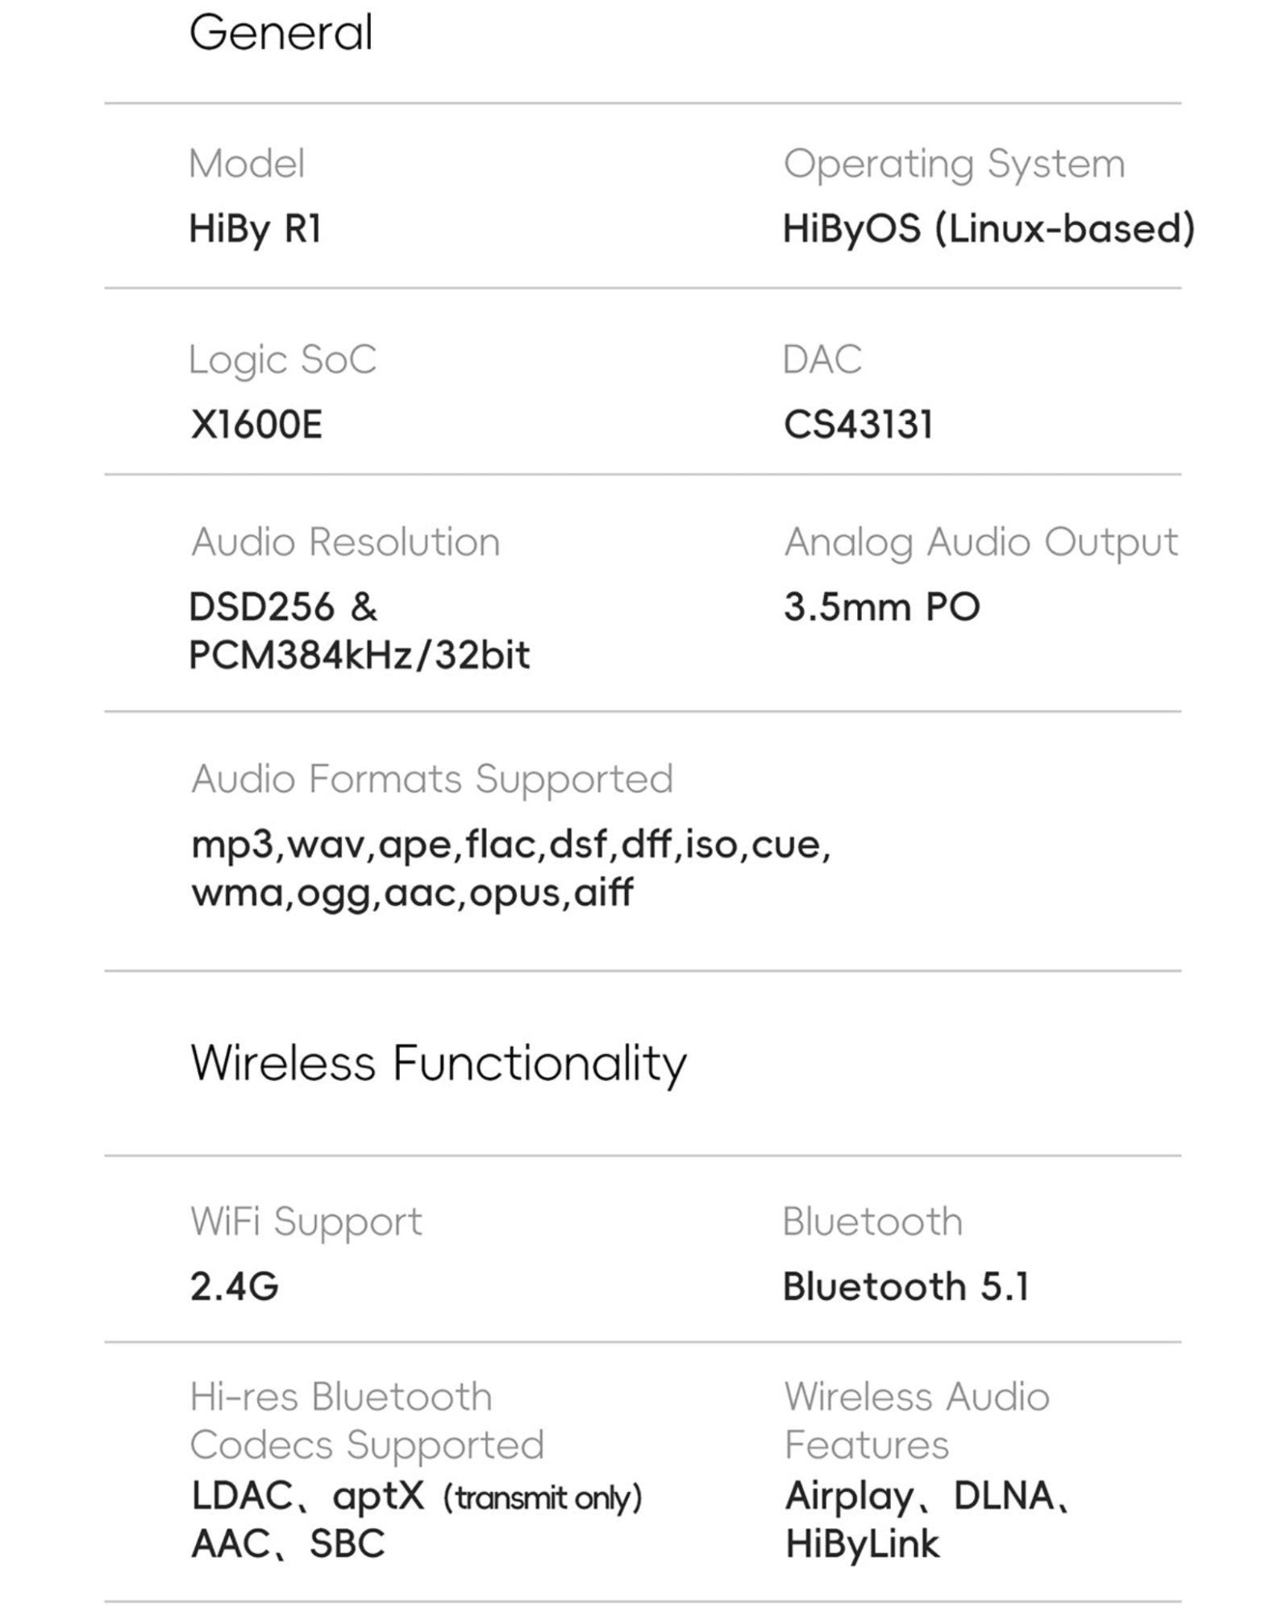Click the General section heading
The width and height of the screenshot is (1286, 1612).
click(x=281, y=33)
